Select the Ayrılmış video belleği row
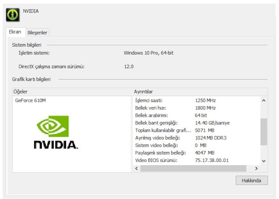 pyautogui.click(x=197, y=138)
